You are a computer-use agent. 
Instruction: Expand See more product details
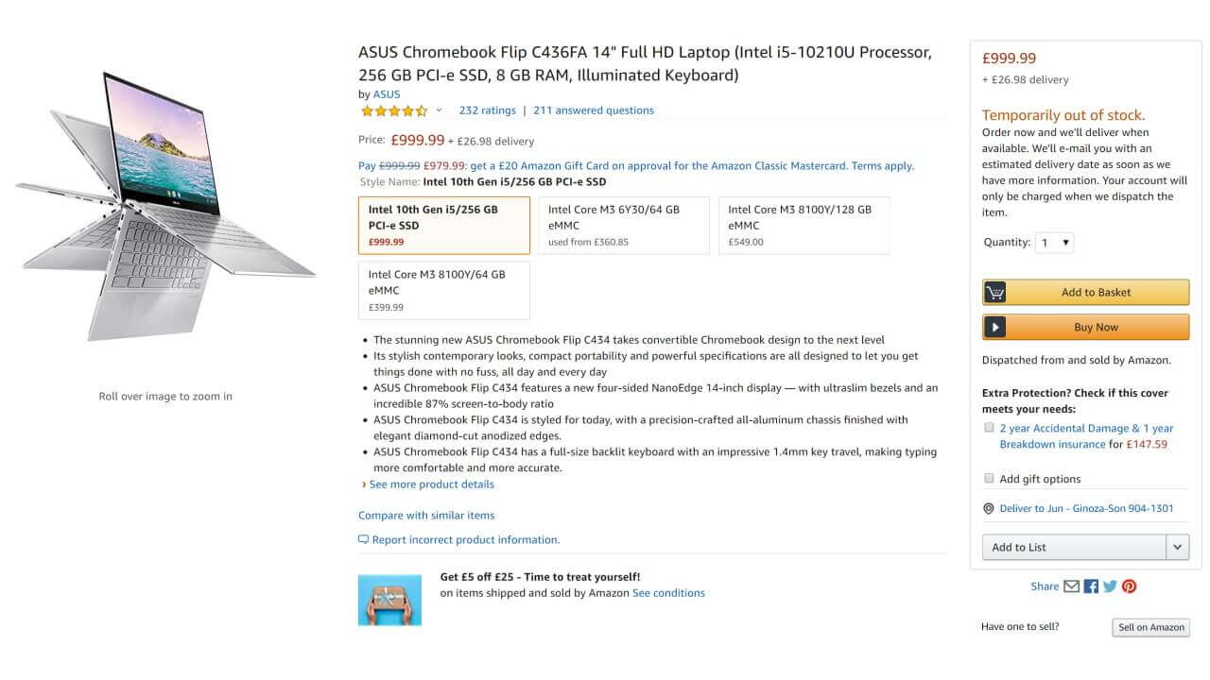(431, 484)
